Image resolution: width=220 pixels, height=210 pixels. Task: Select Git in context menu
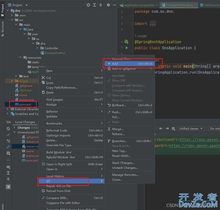72,181
